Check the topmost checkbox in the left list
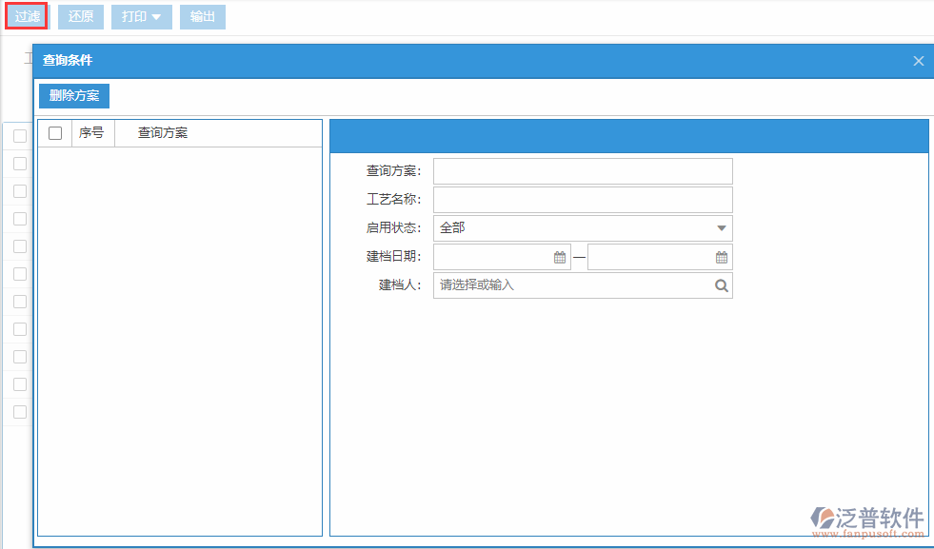Screen dimensions: 934x549 pyautogui.click(x=19, y=135)
